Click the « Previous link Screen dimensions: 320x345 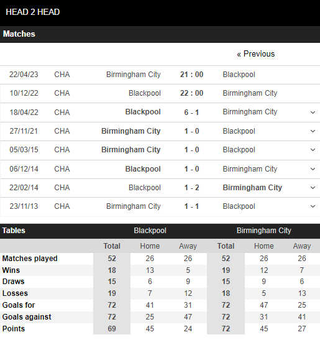click(255, 54)
